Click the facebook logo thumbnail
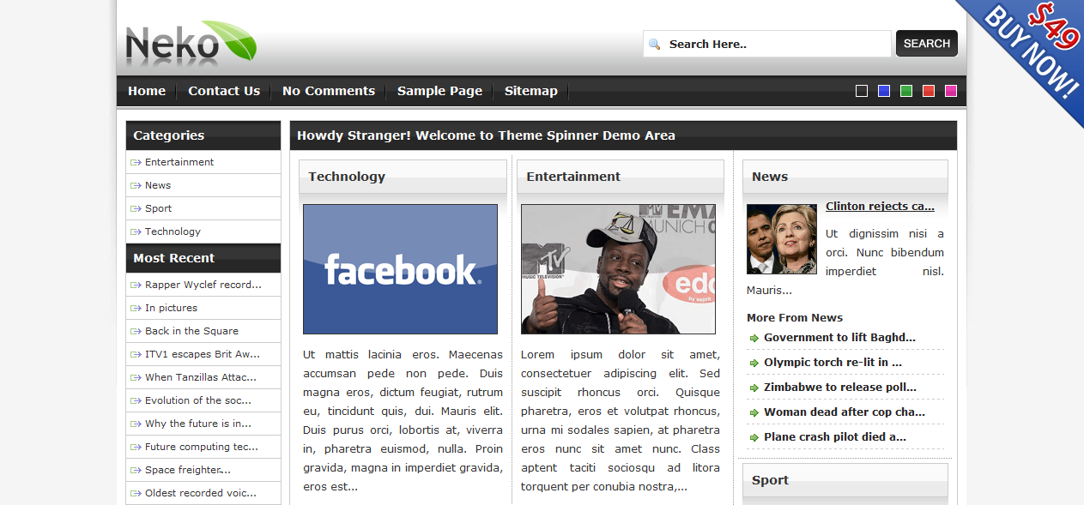 [400, 269]
